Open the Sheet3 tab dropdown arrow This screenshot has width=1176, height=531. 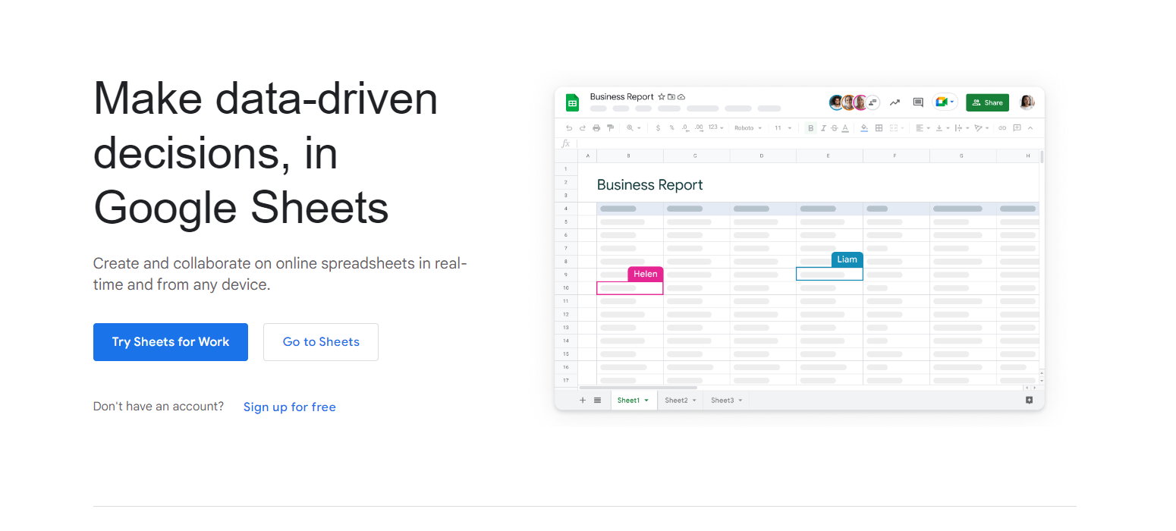coord(740,401)
